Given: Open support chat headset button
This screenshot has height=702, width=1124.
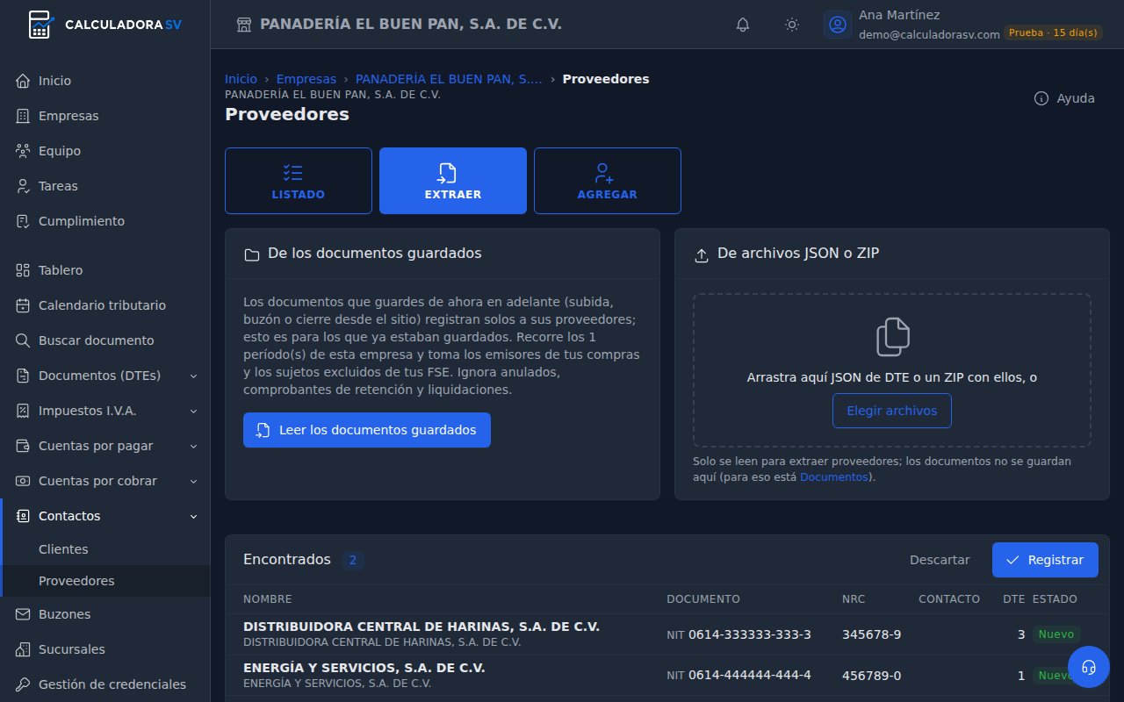Looking at the screenshot, I should coord(1089,667).
